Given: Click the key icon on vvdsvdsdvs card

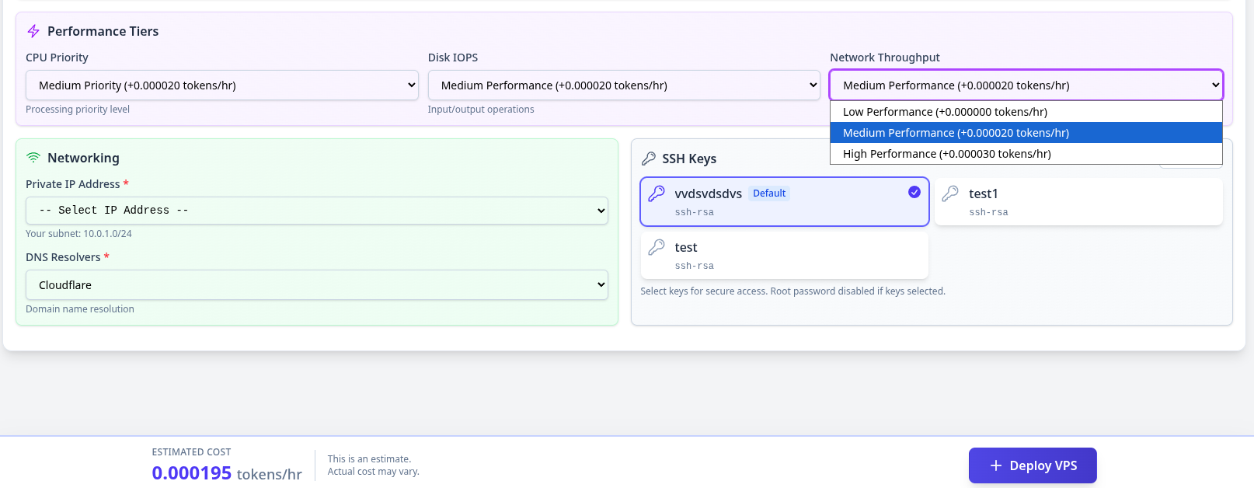Looking at the screenshot, I should tap(657, 193).
